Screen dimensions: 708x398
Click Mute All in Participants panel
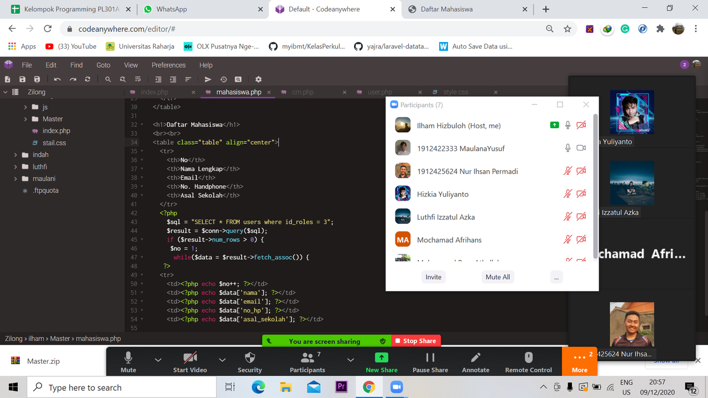pyautogui.click(x=498, y=277)
